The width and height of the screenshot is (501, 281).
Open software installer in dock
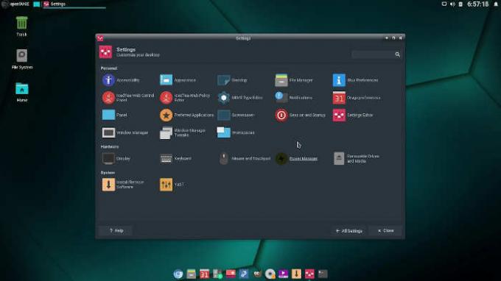pos(296,274)
